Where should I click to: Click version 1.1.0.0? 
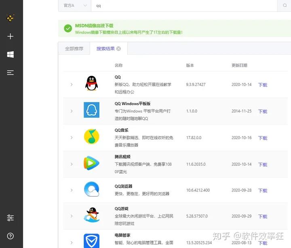pos(192,111)
